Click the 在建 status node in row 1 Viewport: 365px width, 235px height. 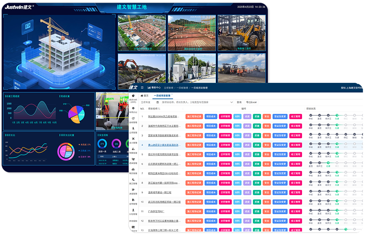(x=337, y=115)
